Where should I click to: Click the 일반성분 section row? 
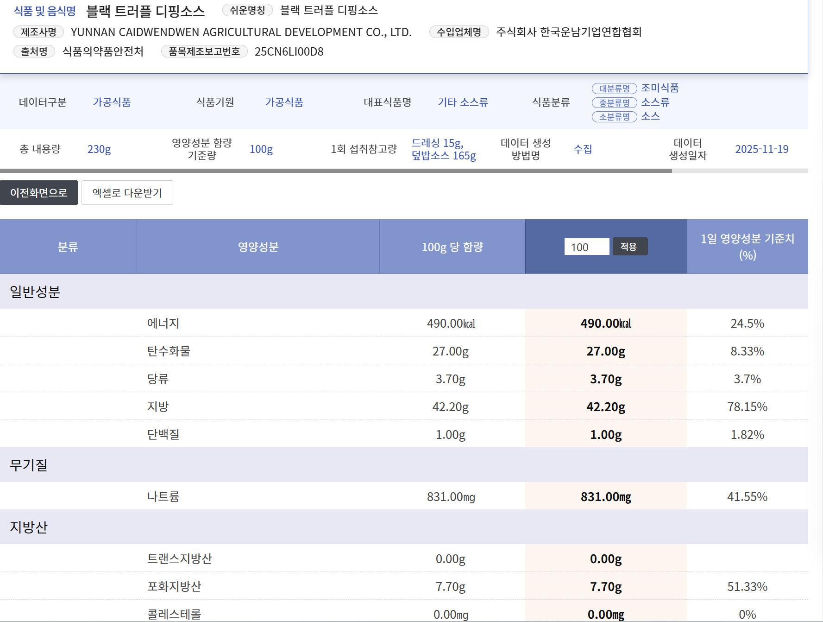click(x=404, y=292)
